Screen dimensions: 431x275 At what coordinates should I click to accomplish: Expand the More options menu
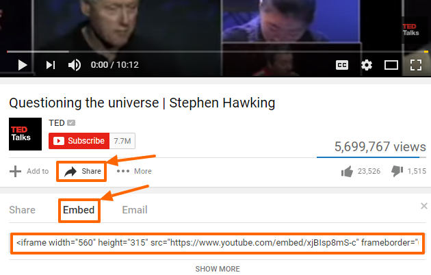tap(134, 171)
